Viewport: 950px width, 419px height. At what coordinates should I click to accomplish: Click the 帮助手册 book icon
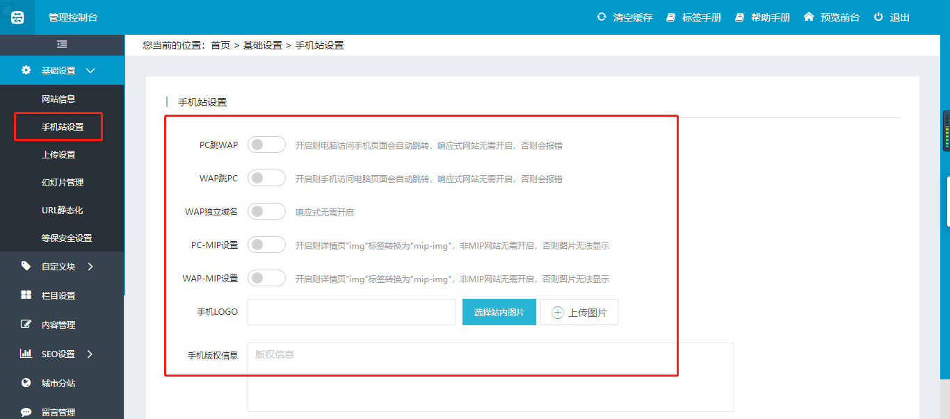click(x=739, y=17)
